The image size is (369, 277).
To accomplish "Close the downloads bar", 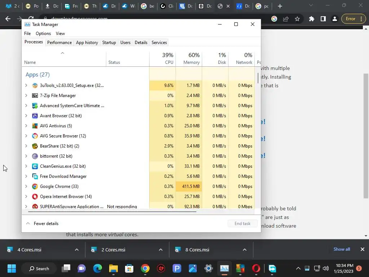I will pos(363,249).
